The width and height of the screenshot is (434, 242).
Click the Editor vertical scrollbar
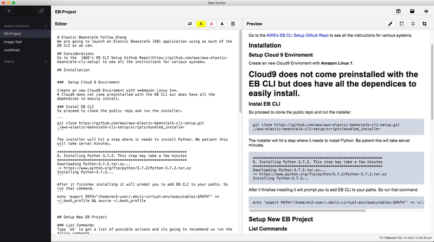[x=240, y=72]
